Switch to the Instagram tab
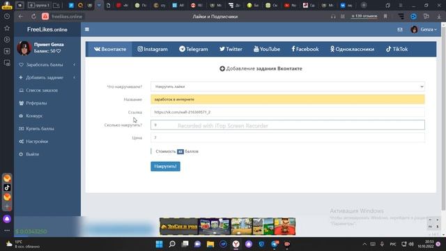Screen dimensions: 446x251 click(x=153, y=49)
